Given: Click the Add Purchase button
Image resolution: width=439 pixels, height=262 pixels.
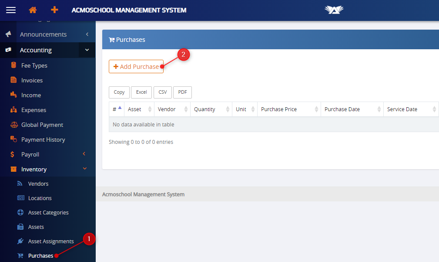Looking at the screenshot, I should (x=136, y=67).
